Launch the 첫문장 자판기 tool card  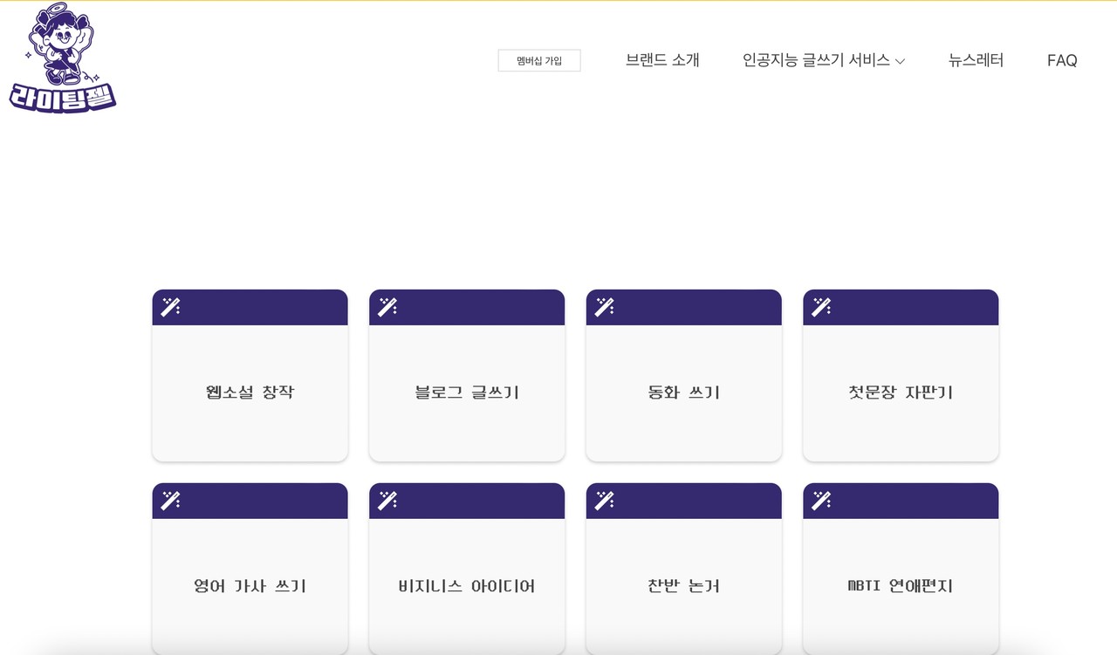click(x=901, y=392)
